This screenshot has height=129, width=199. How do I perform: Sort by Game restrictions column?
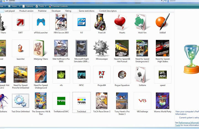pyautogui.click(x=87, y=11)
